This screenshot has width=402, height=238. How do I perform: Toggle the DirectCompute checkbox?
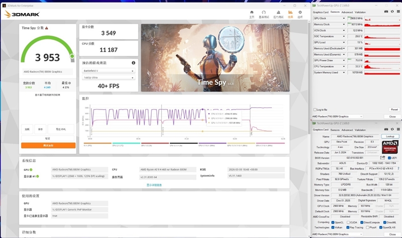[x=362, y=222]
